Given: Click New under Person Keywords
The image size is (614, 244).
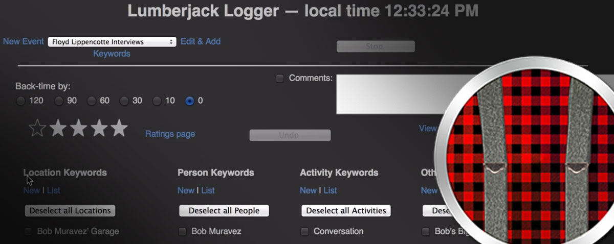Looking at the screenshot, I should click(x=186, y=190).
